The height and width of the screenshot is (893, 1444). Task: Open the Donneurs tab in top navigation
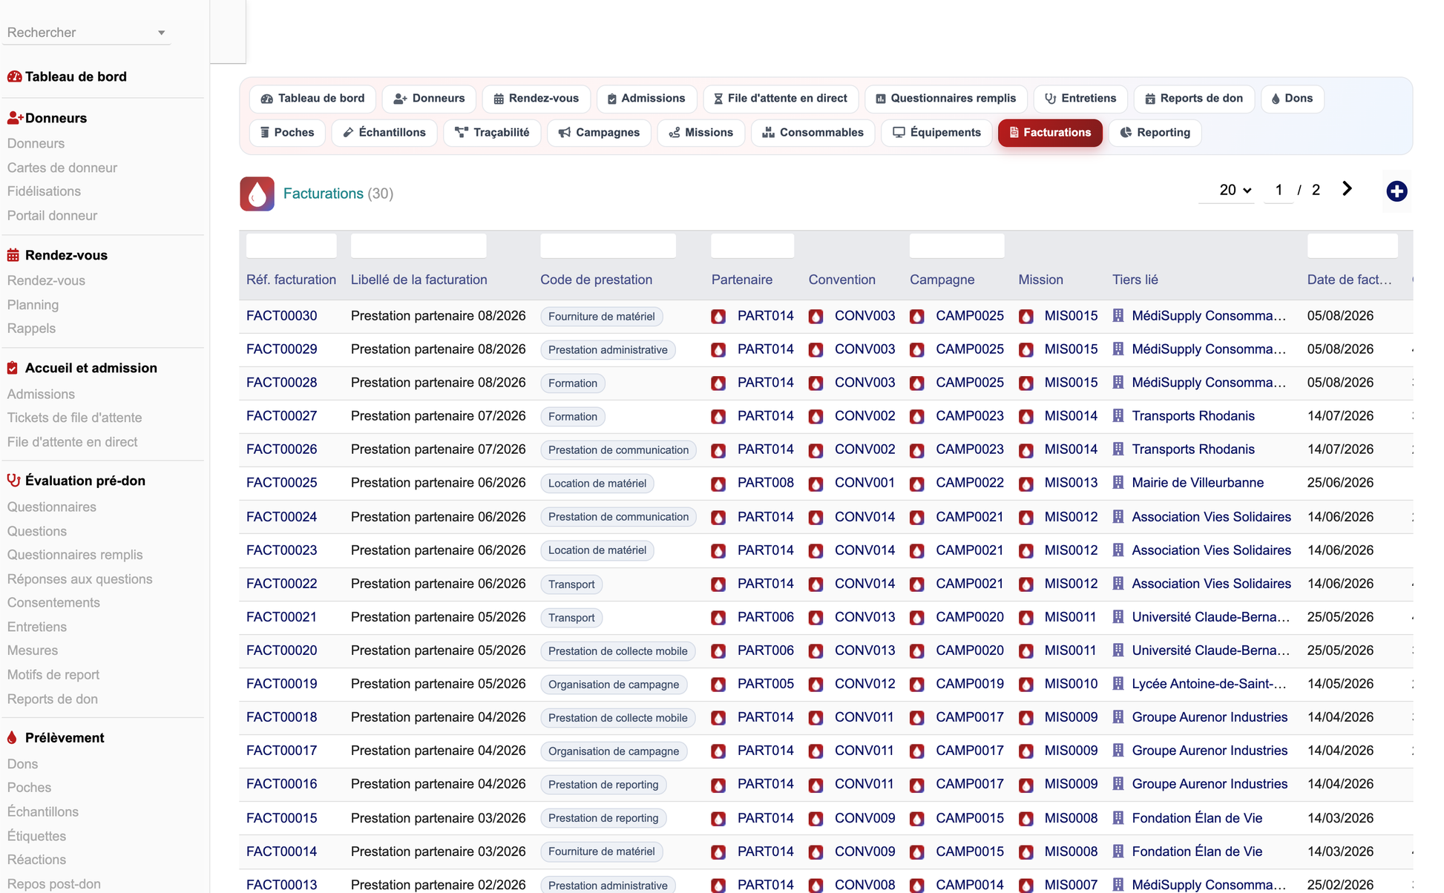pos(429,98)
